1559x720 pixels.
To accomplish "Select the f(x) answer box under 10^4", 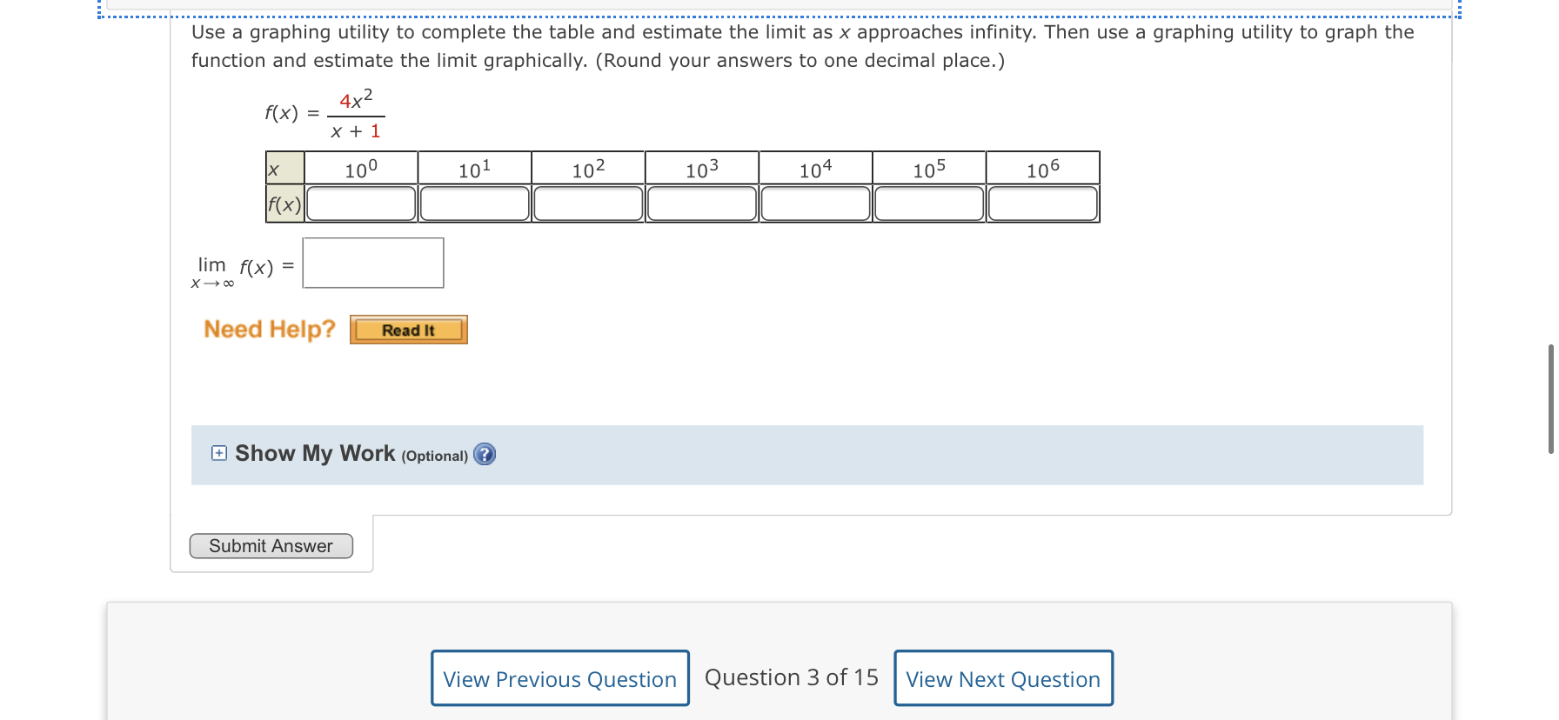I will tap(815, 203).
